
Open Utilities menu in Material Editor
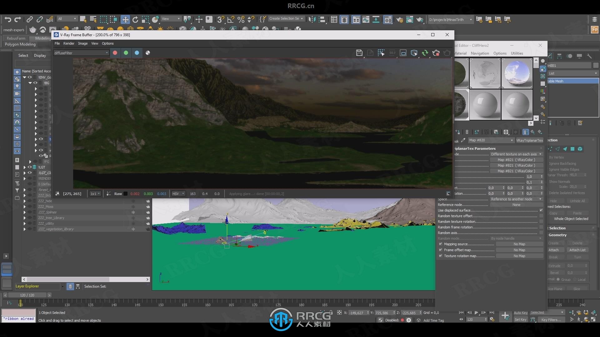click(x=517, y=53)
